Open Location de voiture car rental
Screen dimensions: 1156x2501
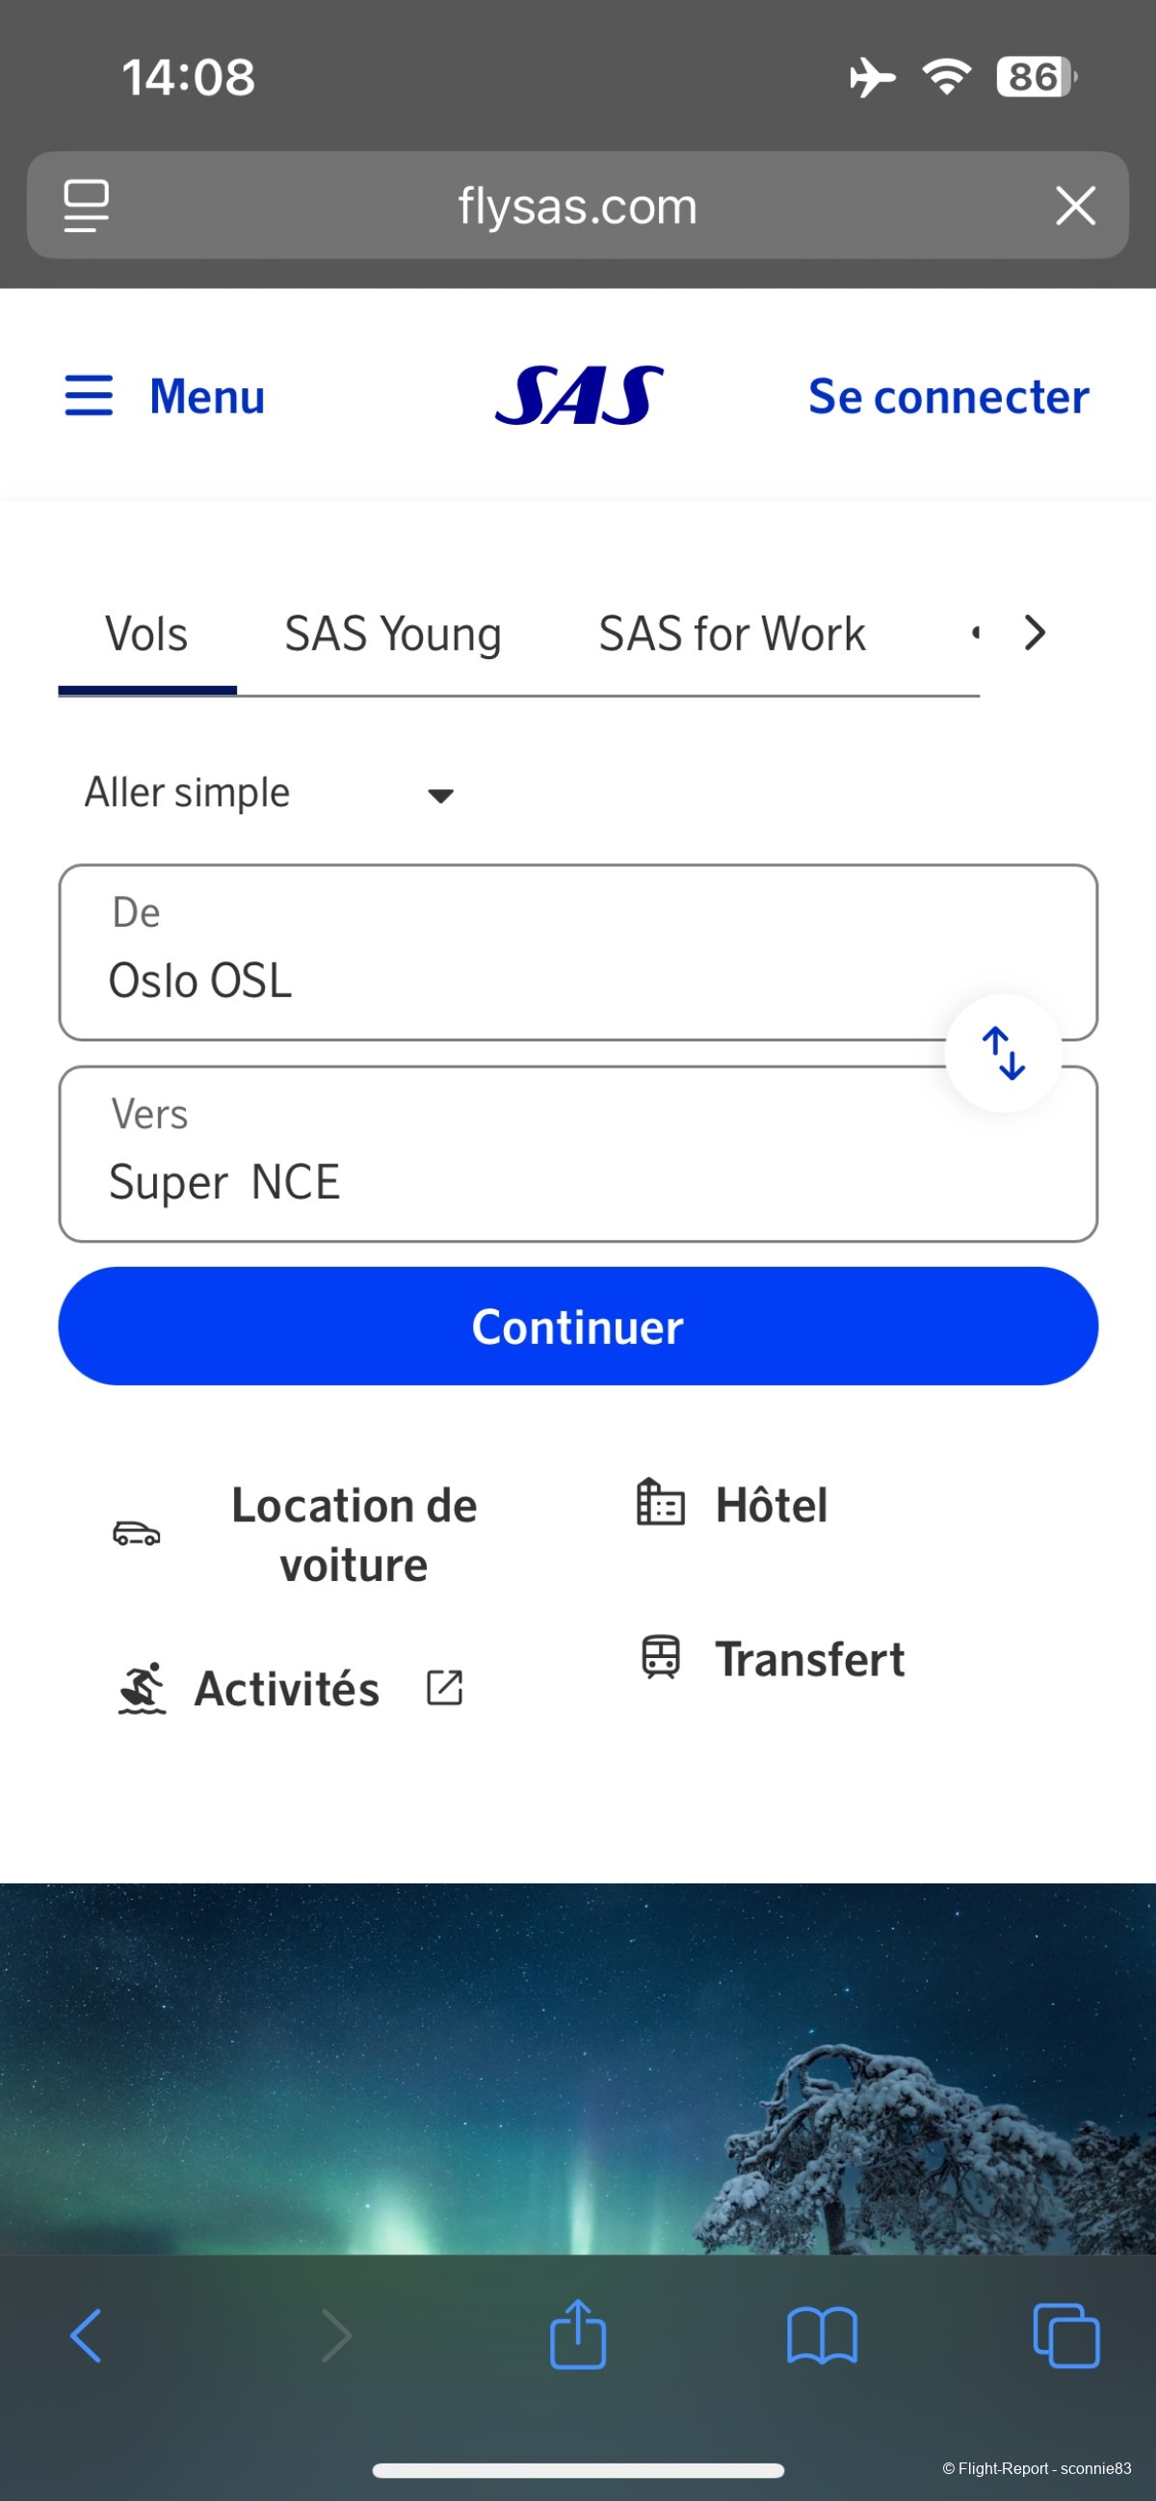[353, 1534]
